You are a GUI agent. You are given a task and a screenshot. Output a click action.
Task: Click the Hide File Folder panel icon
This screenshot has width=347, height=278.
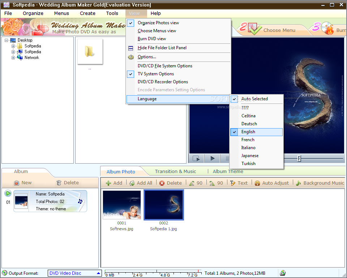(131, 48)
